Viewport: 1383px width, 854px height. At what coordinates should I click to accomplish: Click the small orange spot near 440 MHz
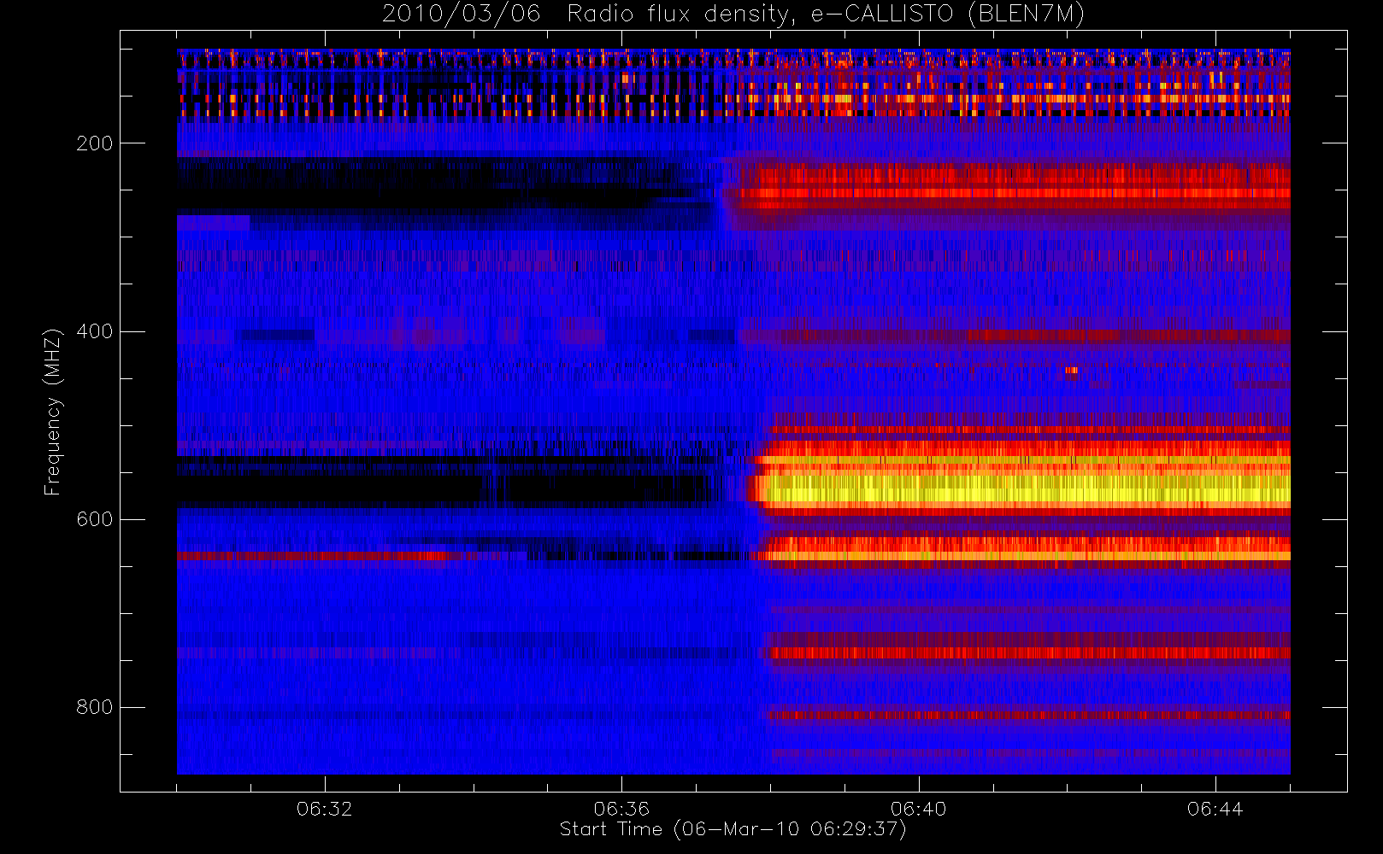[x=1072, y=371]
